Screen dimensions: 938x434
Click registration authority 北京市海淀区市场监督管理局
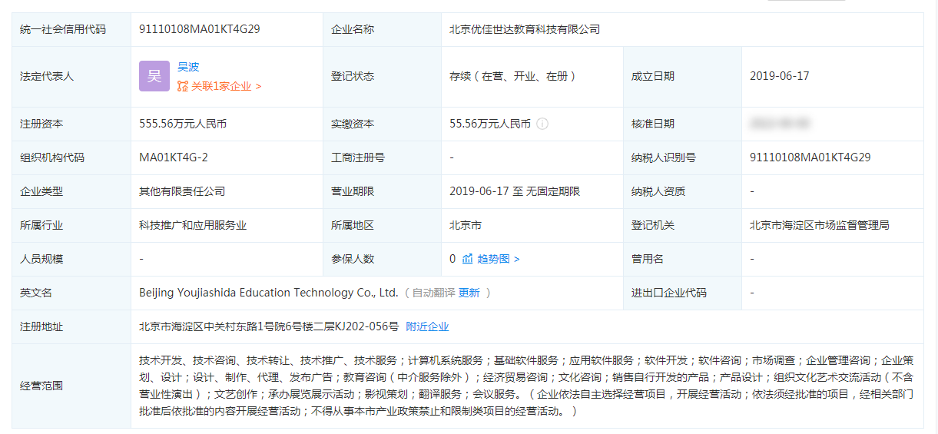[820, 225]
